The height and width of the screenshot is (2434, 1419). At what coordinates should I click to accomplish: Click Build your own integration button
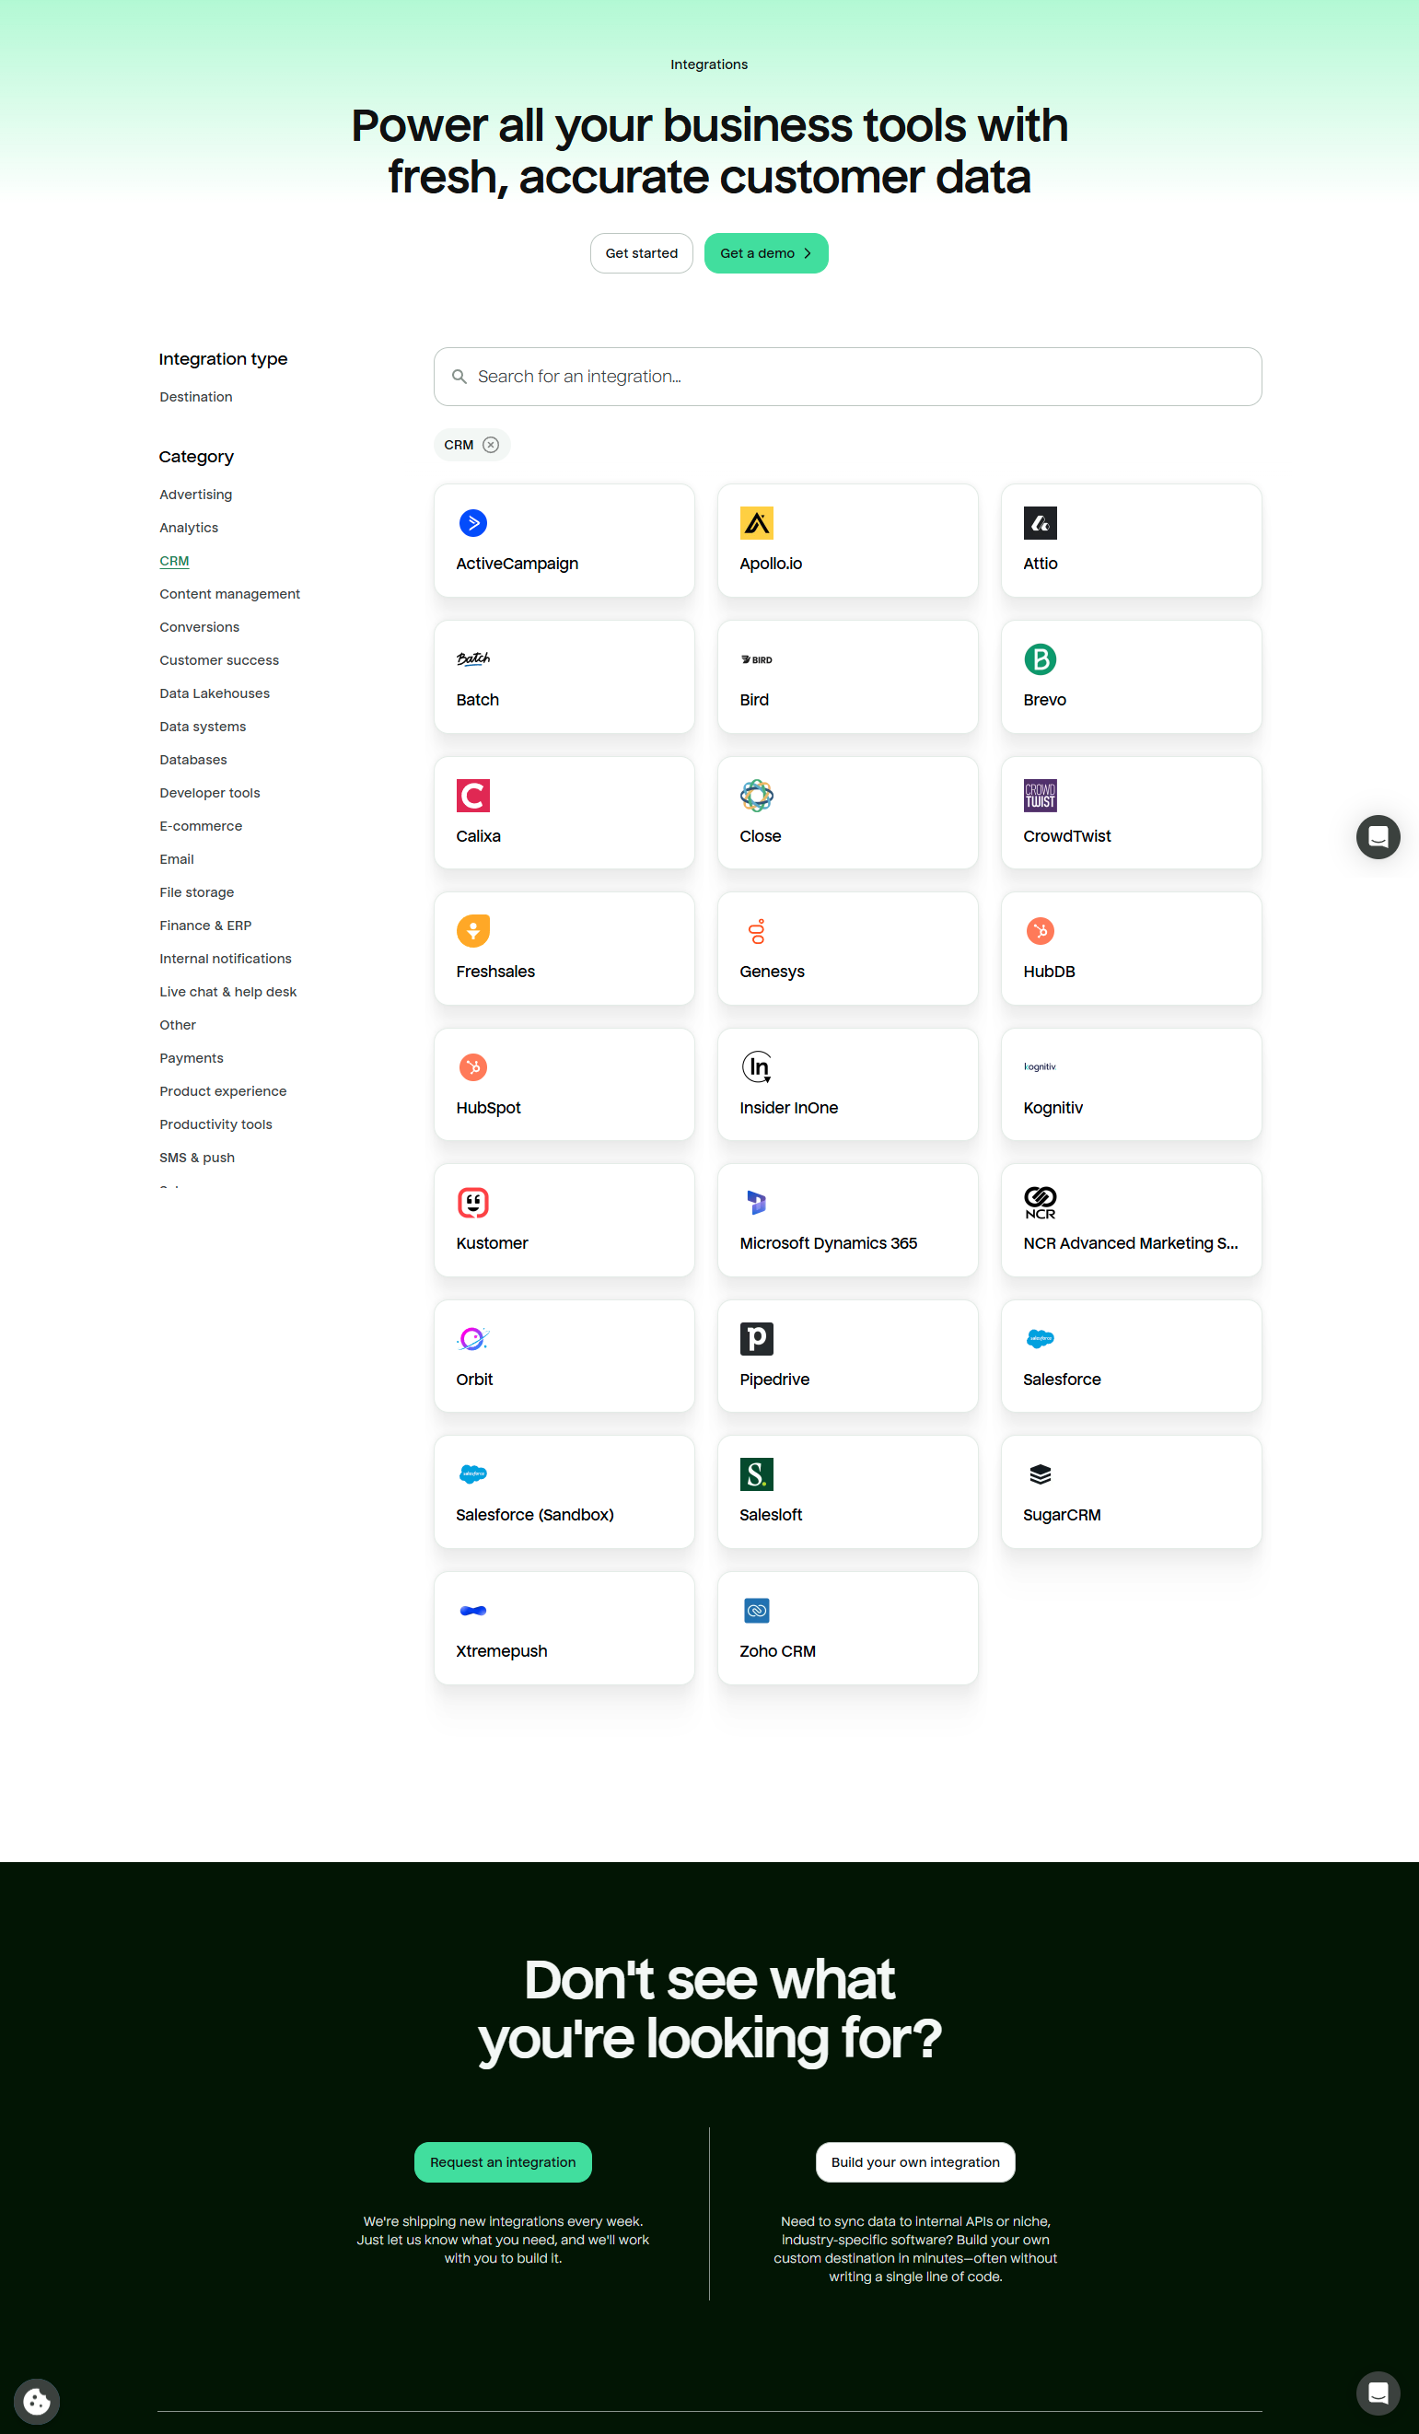pyautogui.click(x=914, y=2161)
